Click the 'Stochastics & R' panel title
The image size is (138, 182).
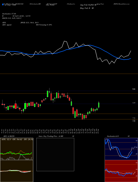(113, 136)
